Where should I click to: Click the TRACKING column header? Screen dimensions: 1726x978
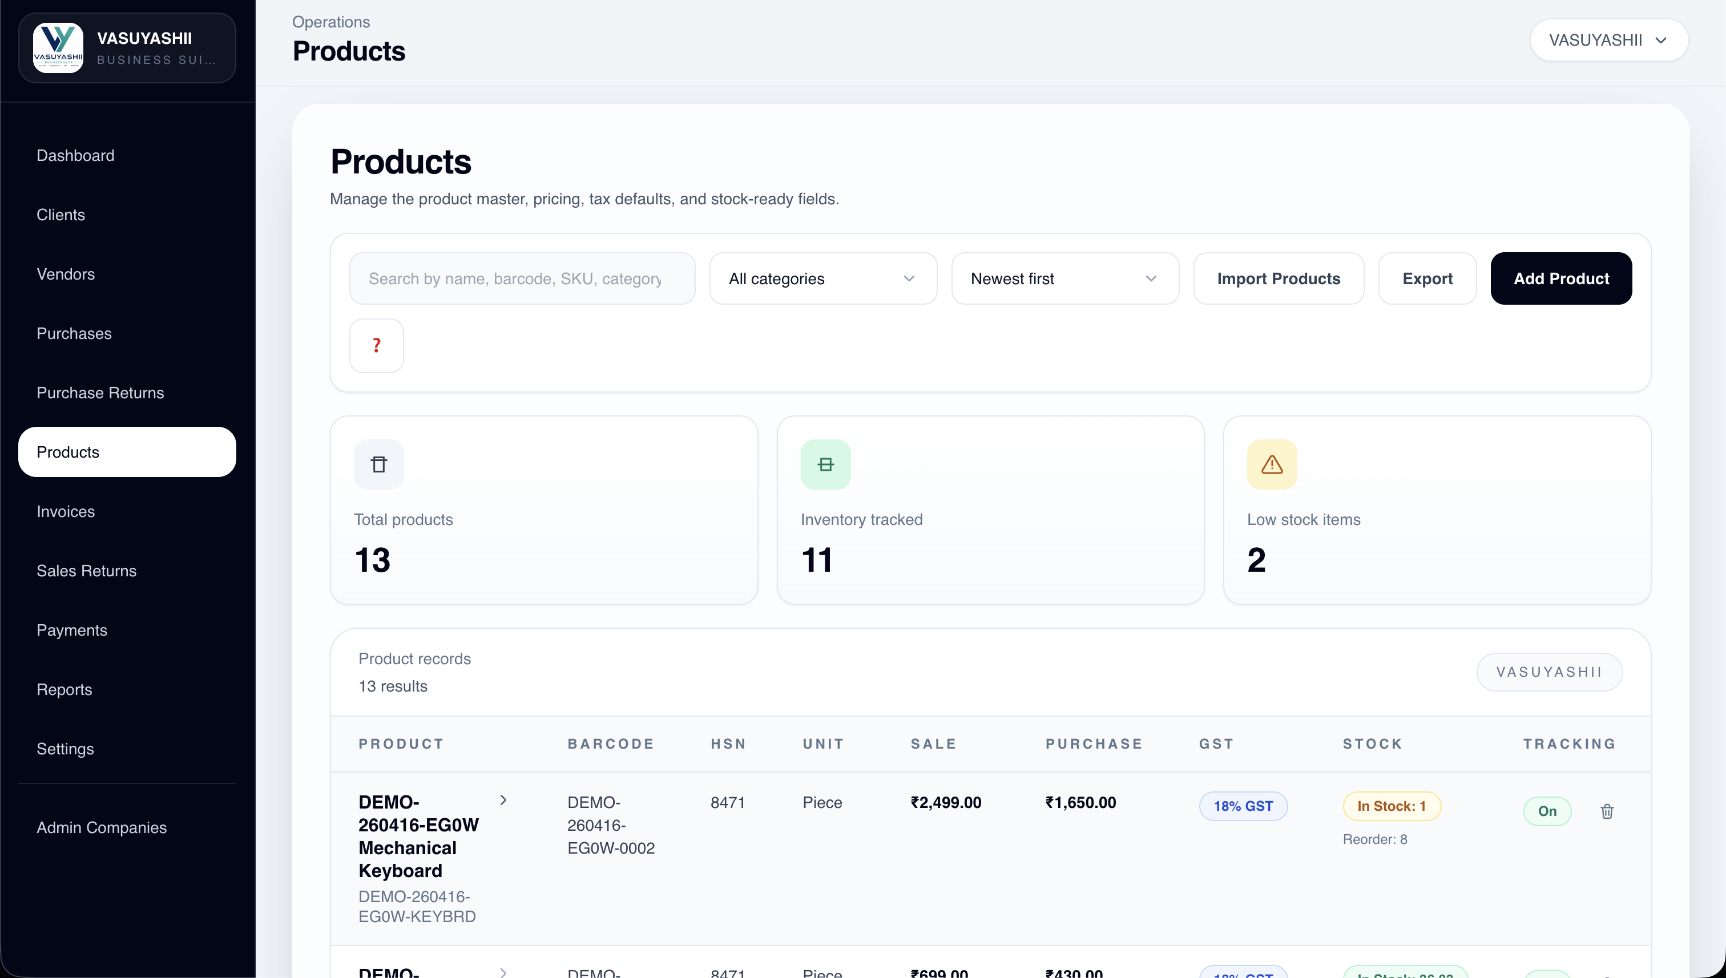[1570, 743]
